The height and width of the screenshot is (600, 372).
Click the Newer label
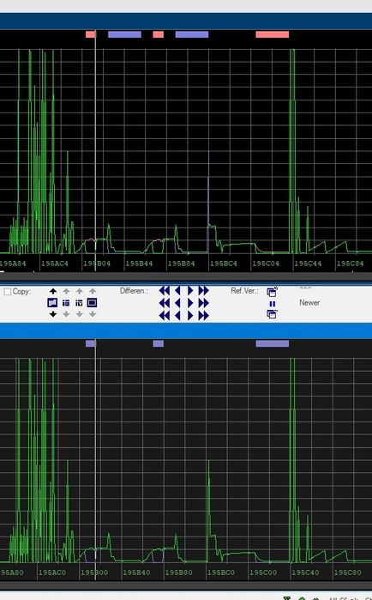coord(309,303)
